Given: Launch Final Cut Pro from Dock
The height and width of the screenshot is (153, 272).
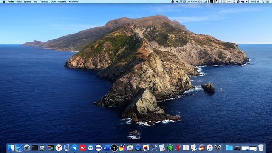Looking at the screenshot, I should pyautogui.click(x=122, y=148).
